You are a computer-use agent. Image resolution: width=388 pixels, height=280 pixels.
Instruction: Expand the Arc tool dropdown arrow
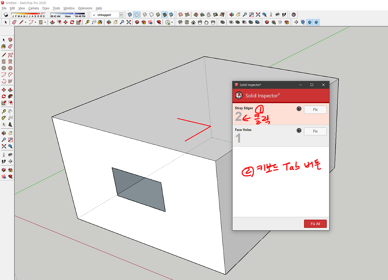coord(35,22)
